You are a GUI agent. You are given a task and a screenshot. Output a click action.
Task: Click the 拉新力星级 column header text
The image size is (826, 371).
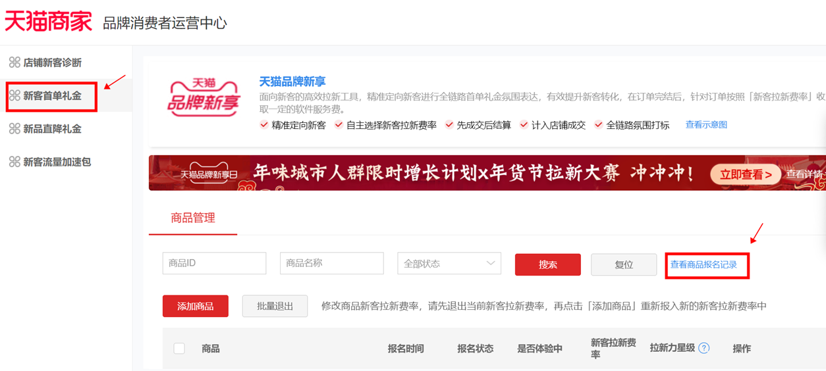click(672, 348)
